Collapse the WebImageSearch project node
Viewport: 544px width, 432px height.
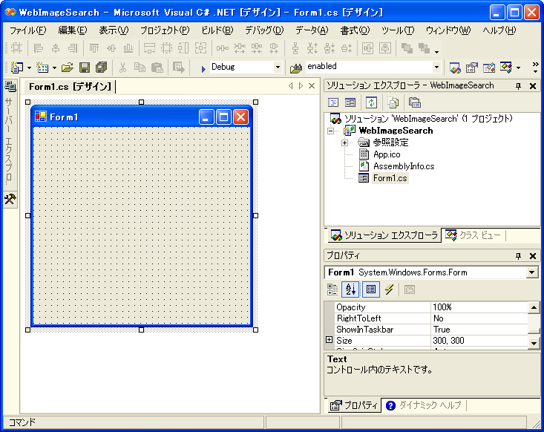tap(331, 131)
